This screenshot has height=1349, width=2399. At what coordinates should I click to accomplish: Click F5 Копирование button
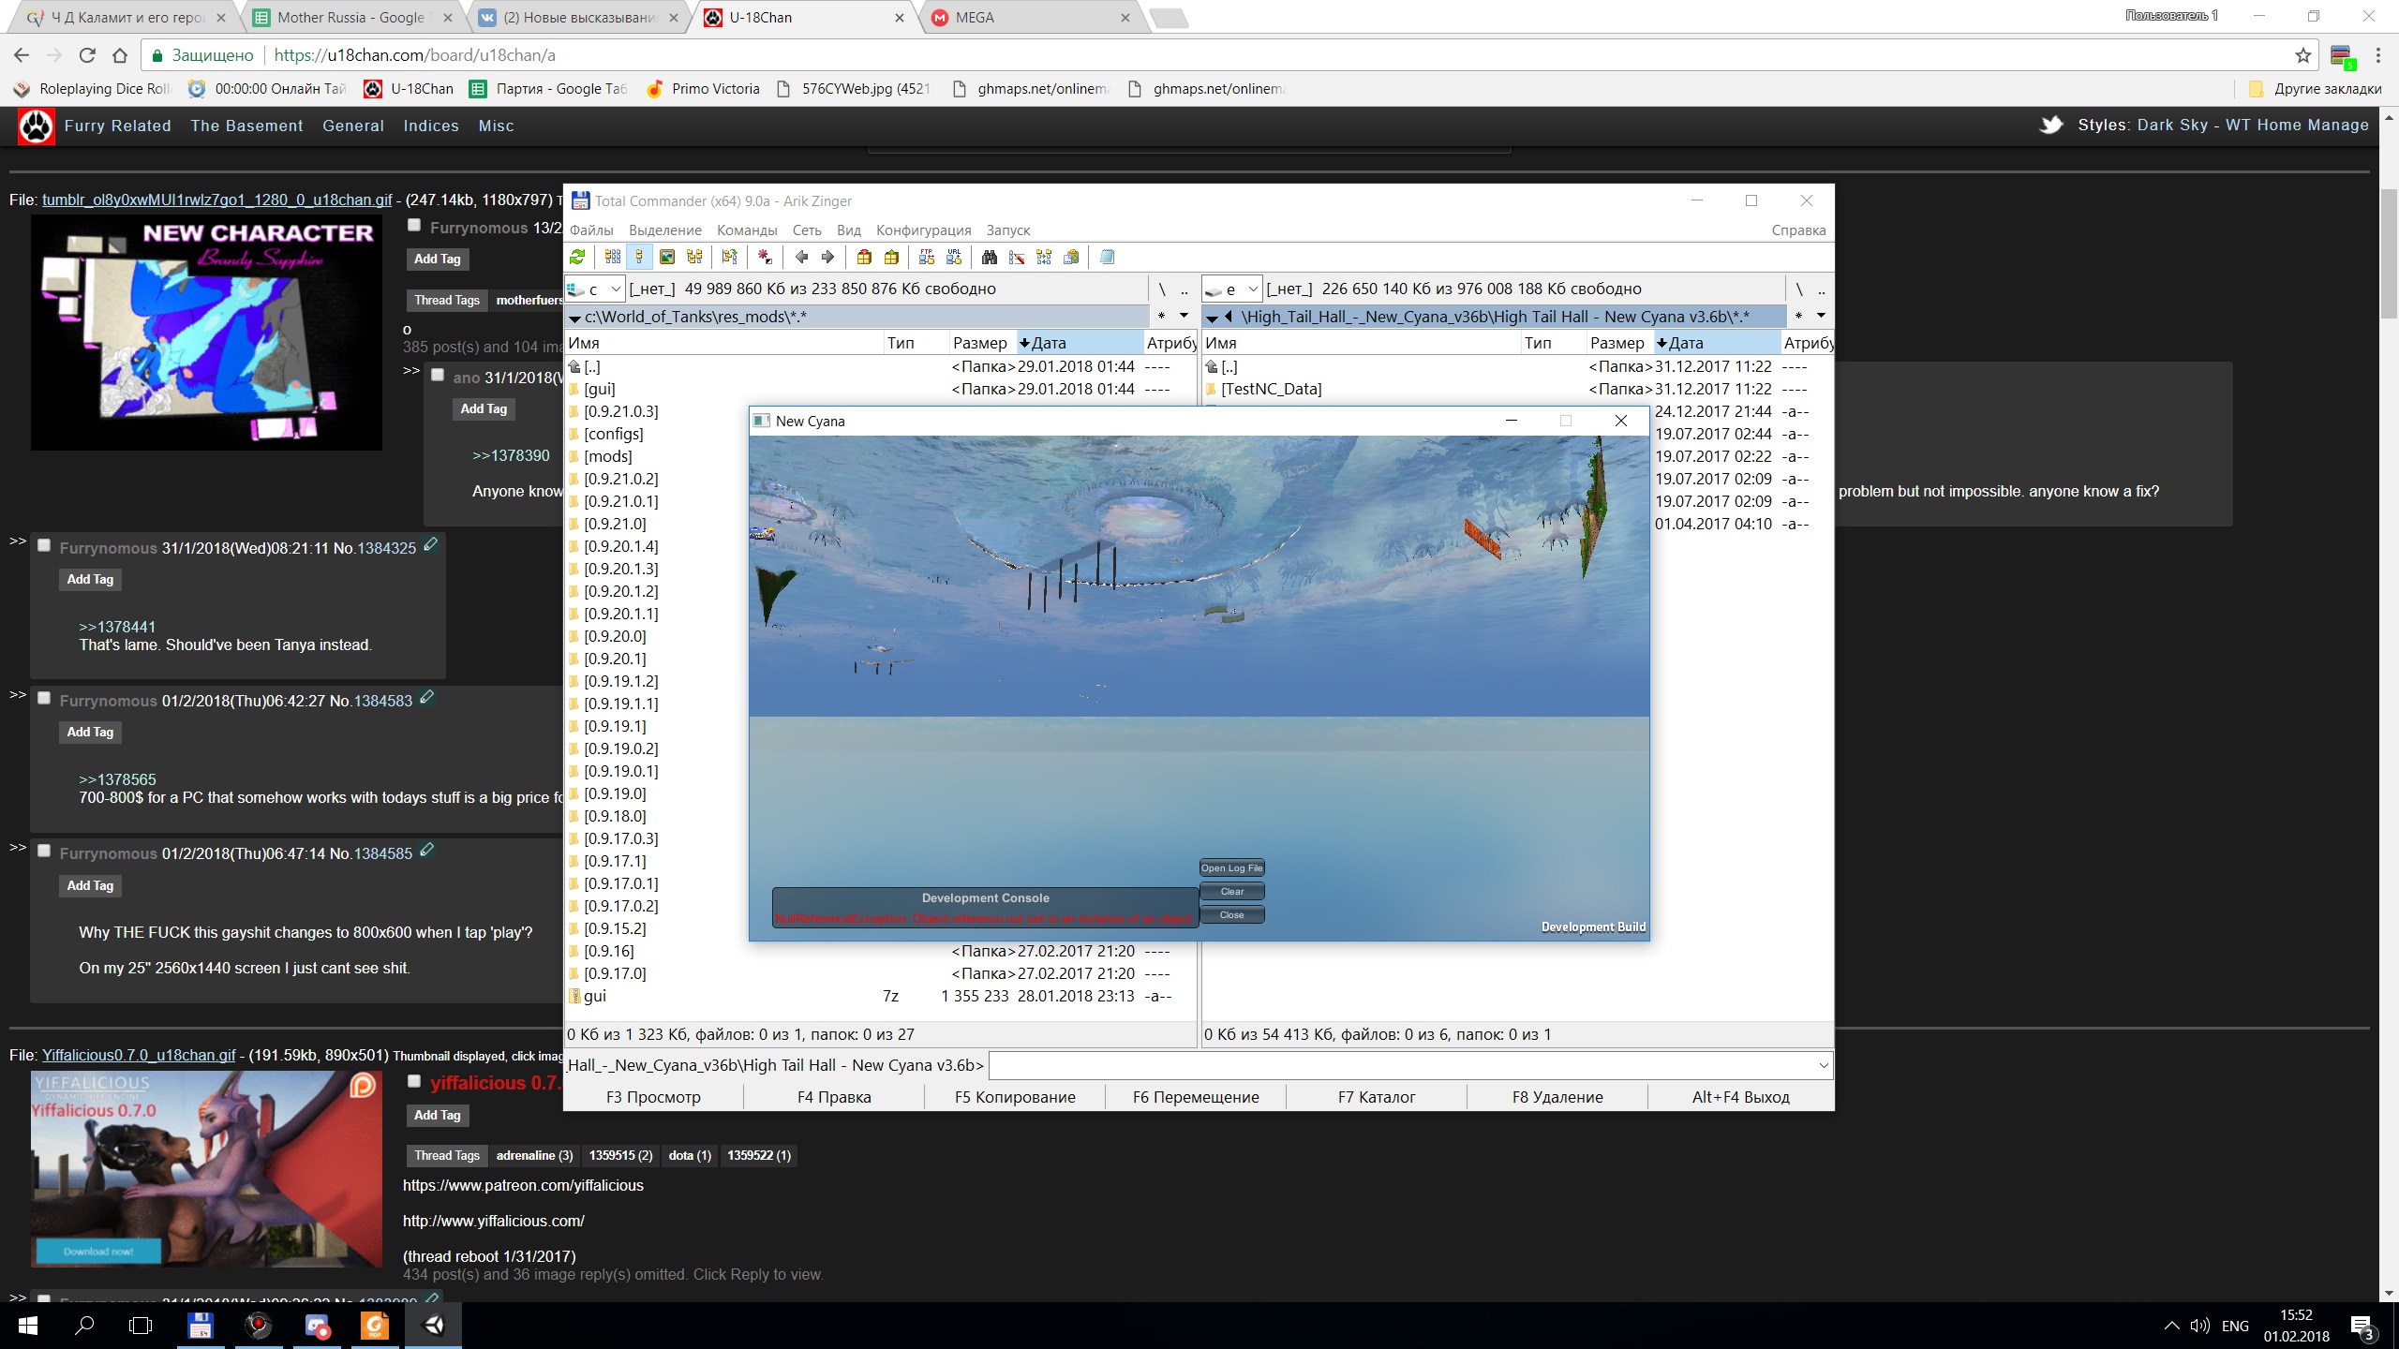[x=1015, y=1097]
